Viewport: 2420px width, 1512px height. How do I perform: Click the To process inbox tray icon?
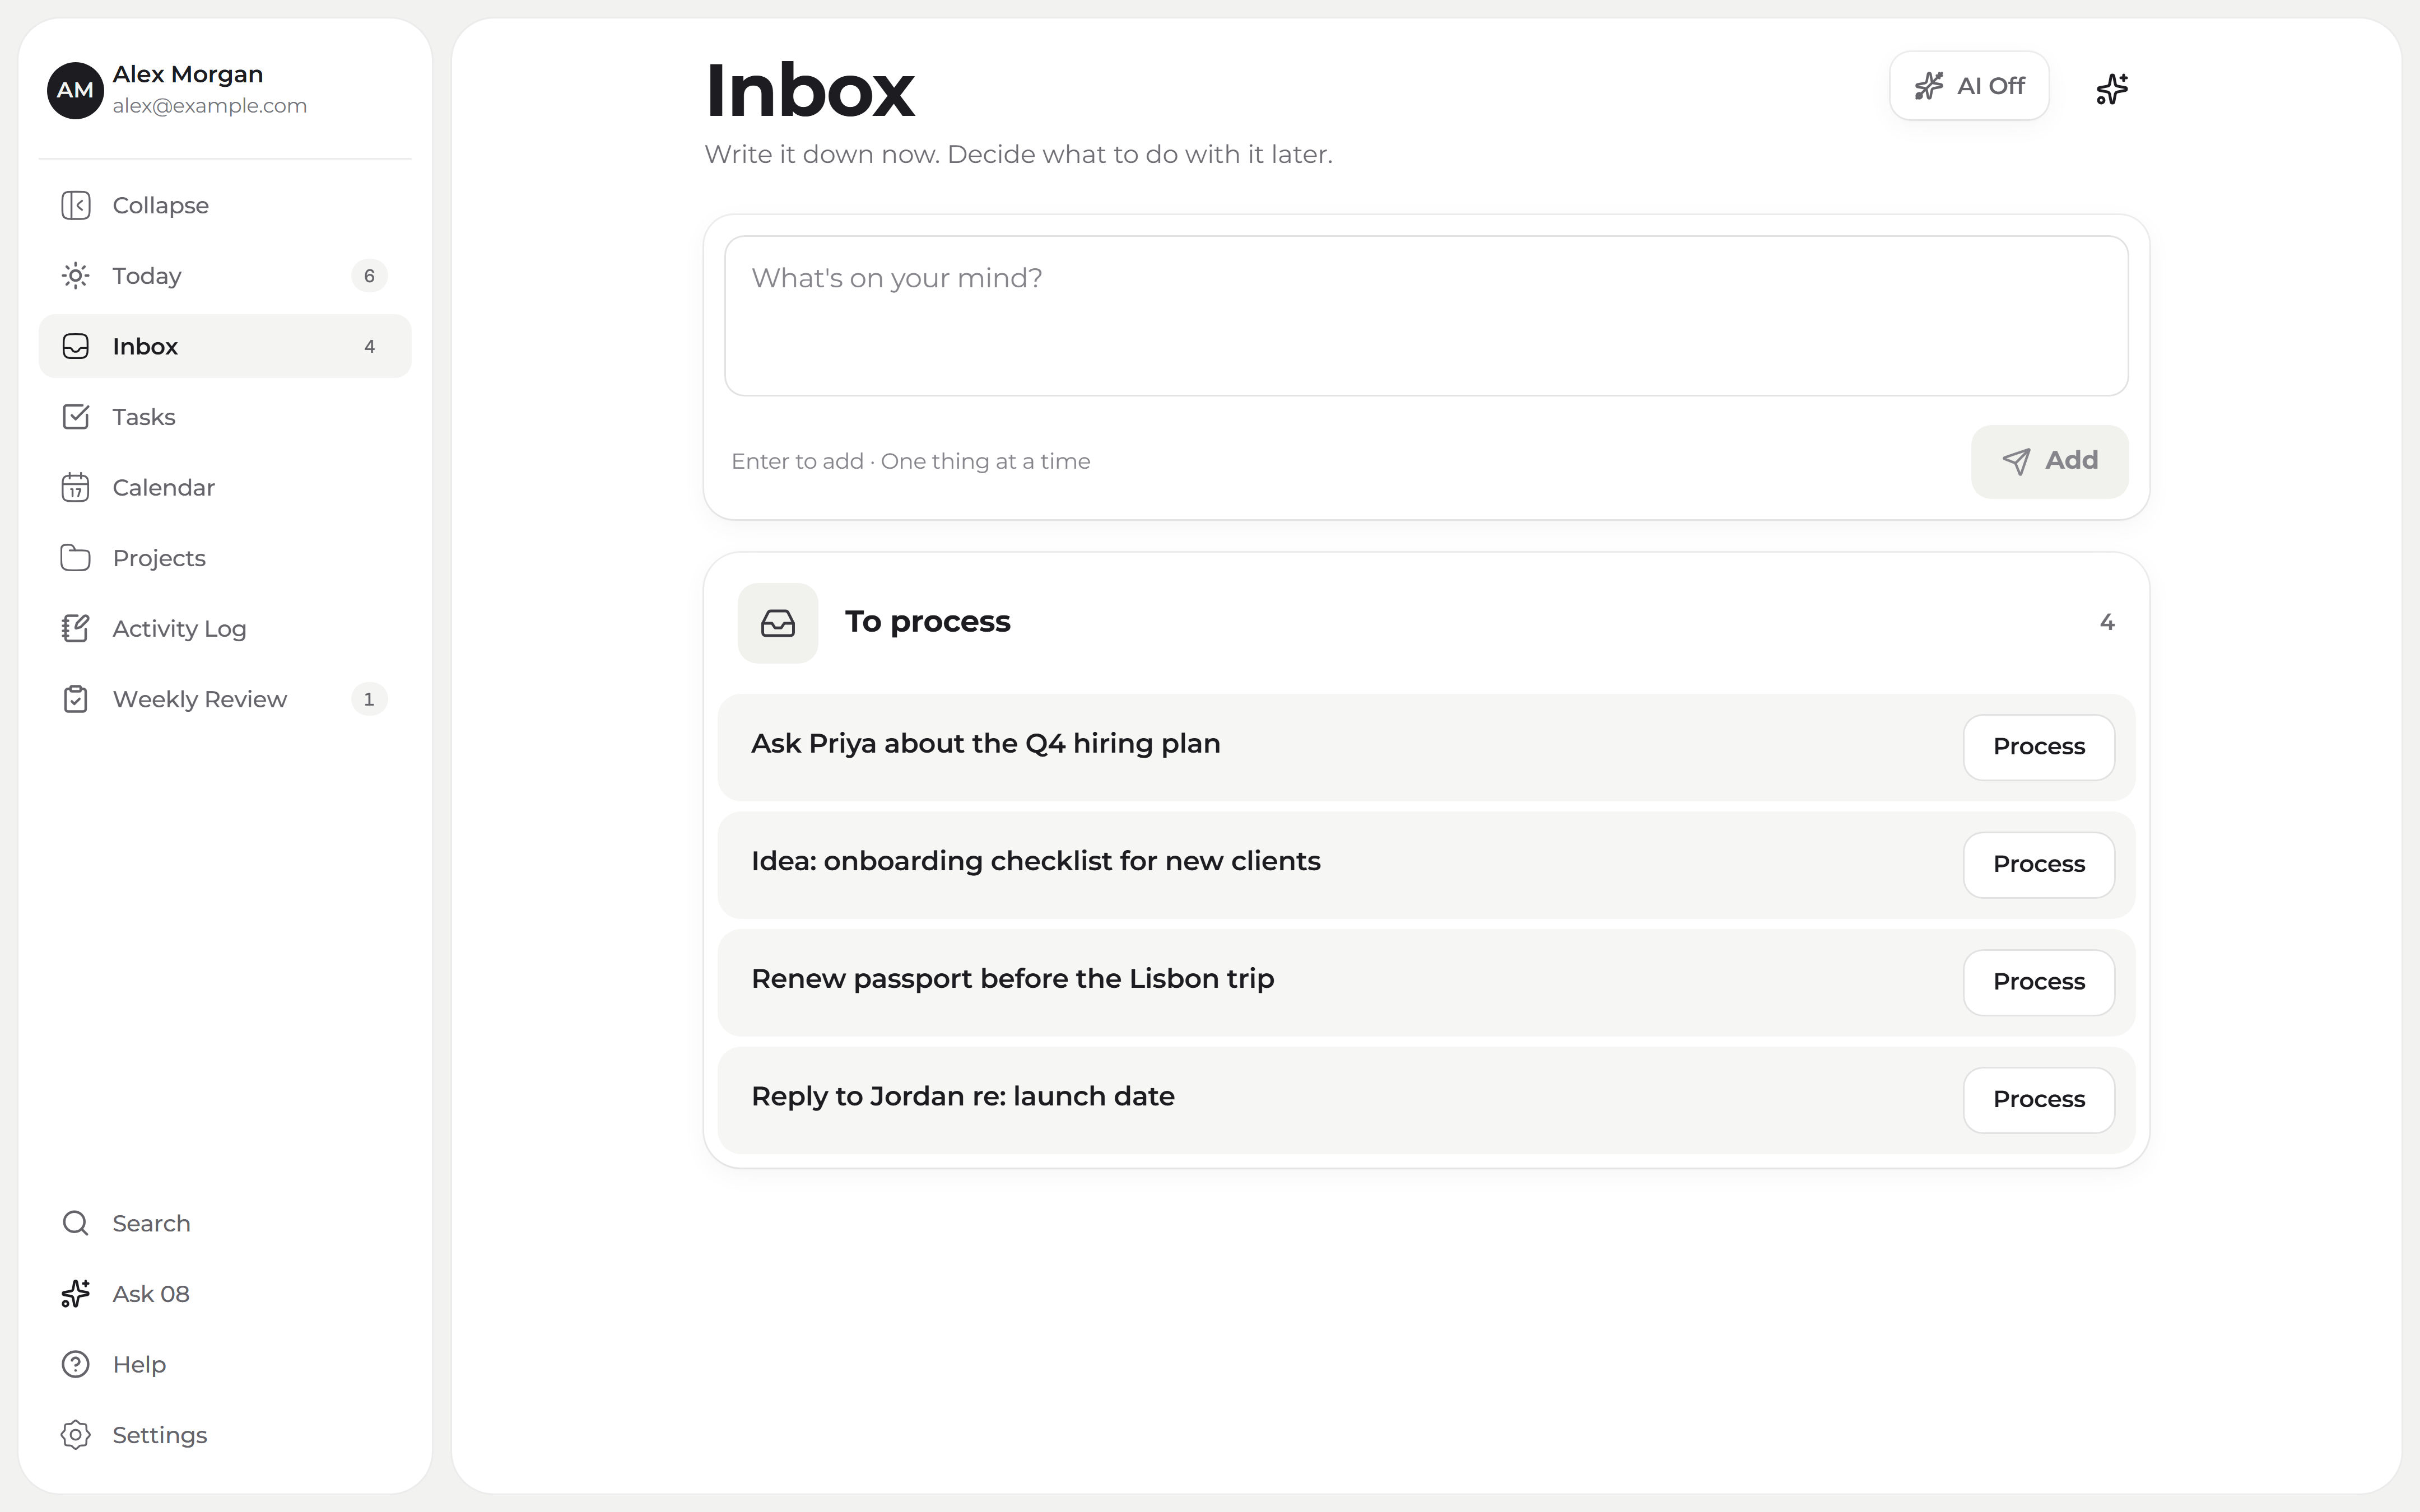click(x=778, y=623)
